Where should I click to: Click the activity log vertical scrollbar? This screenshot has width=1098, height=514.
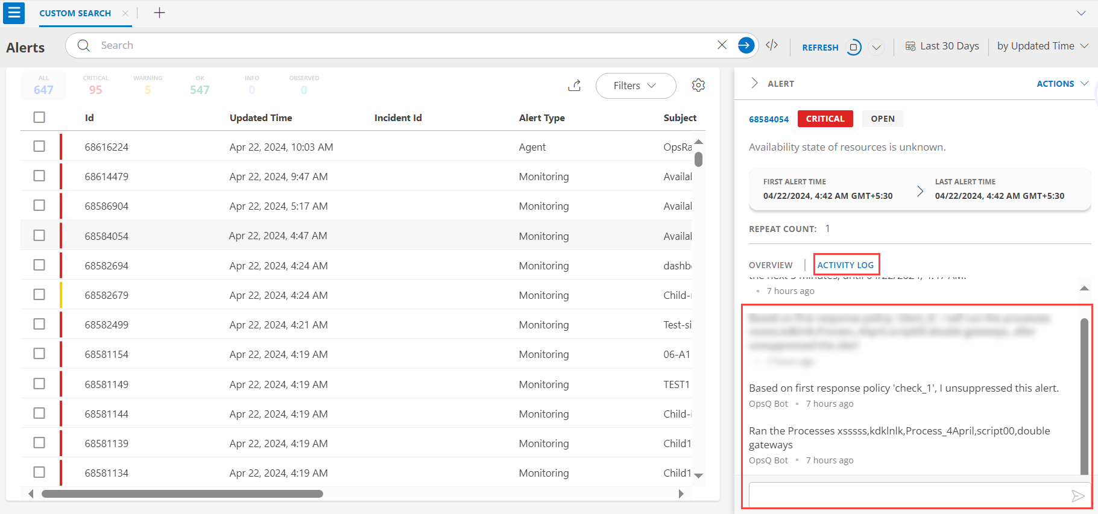coord(1084,396)
